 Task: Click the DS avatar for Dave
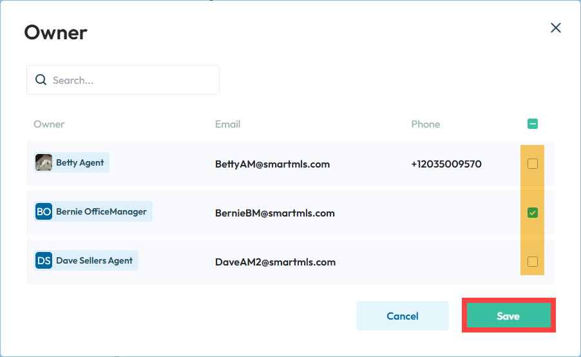tap(44, 260)
